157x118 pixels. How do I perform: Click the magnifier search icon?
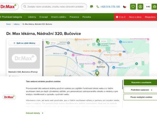click(25, 7)
